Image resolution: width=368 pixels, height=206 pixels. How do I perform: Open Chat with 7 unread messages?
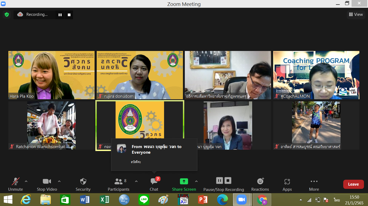[x=154, y=185]
